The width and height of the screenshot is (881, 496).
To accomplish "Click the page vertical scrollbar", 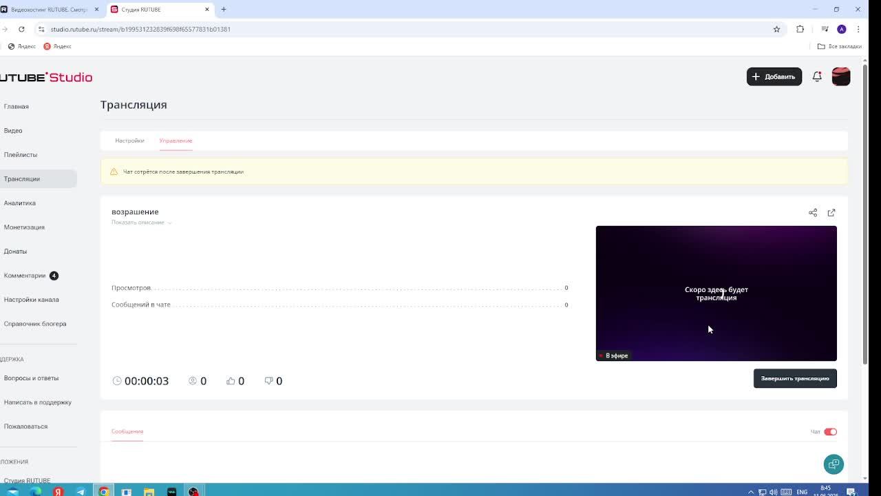I will coord(865,214).
